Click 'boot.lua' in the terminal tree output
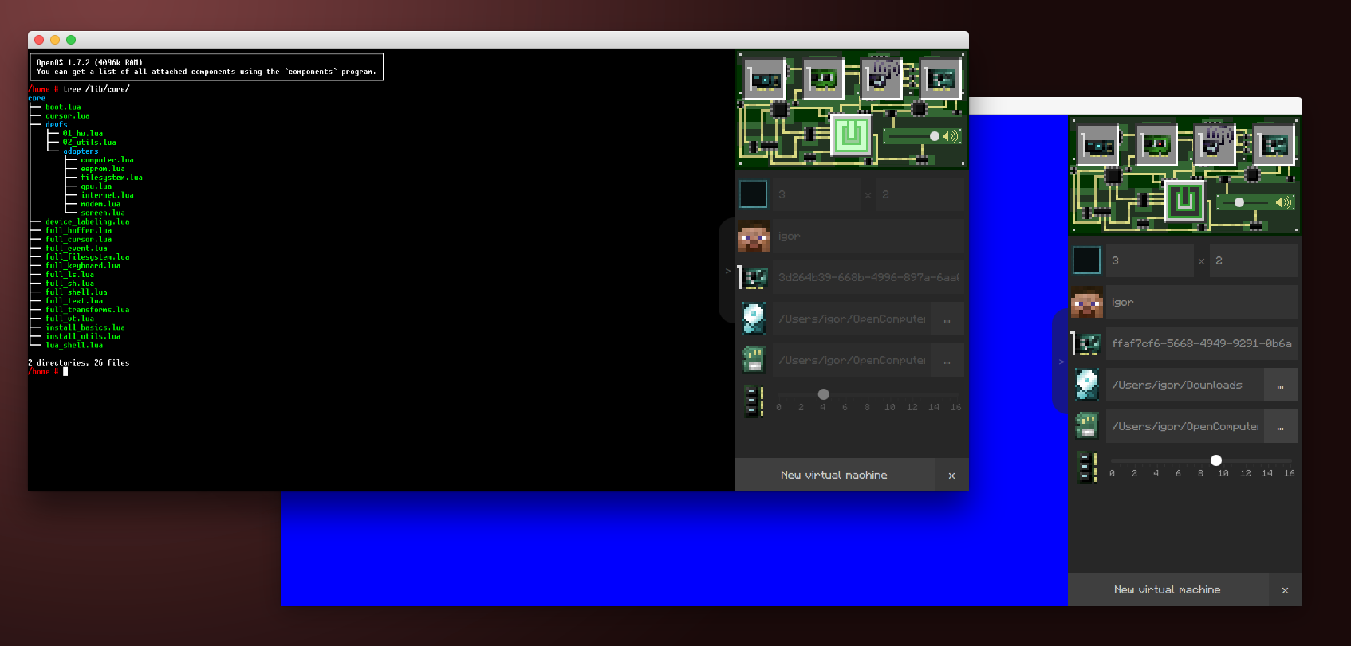Screen dimensions: 1351x646 click(x=63, y=107)
